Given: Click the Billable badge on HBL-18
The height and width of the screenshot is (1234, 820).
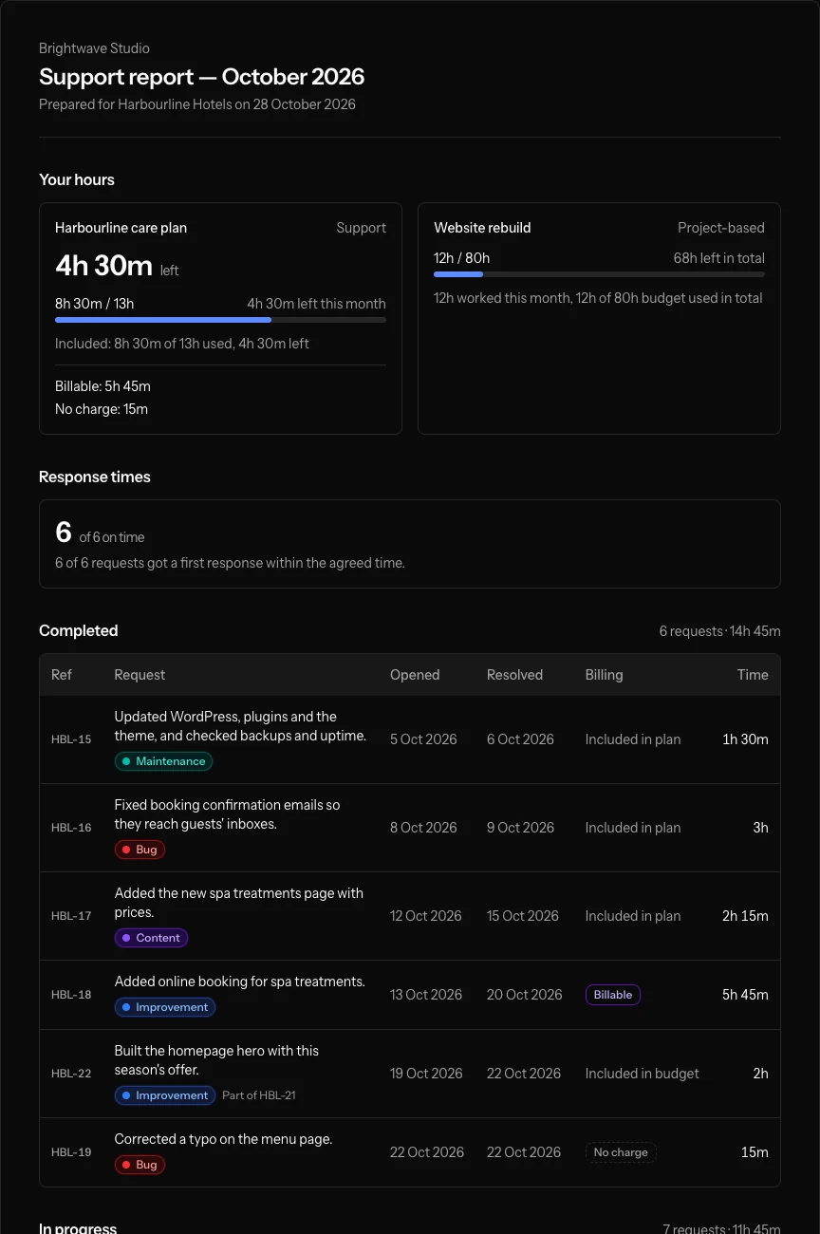Looking at the screenshot, I should [613, 995].
